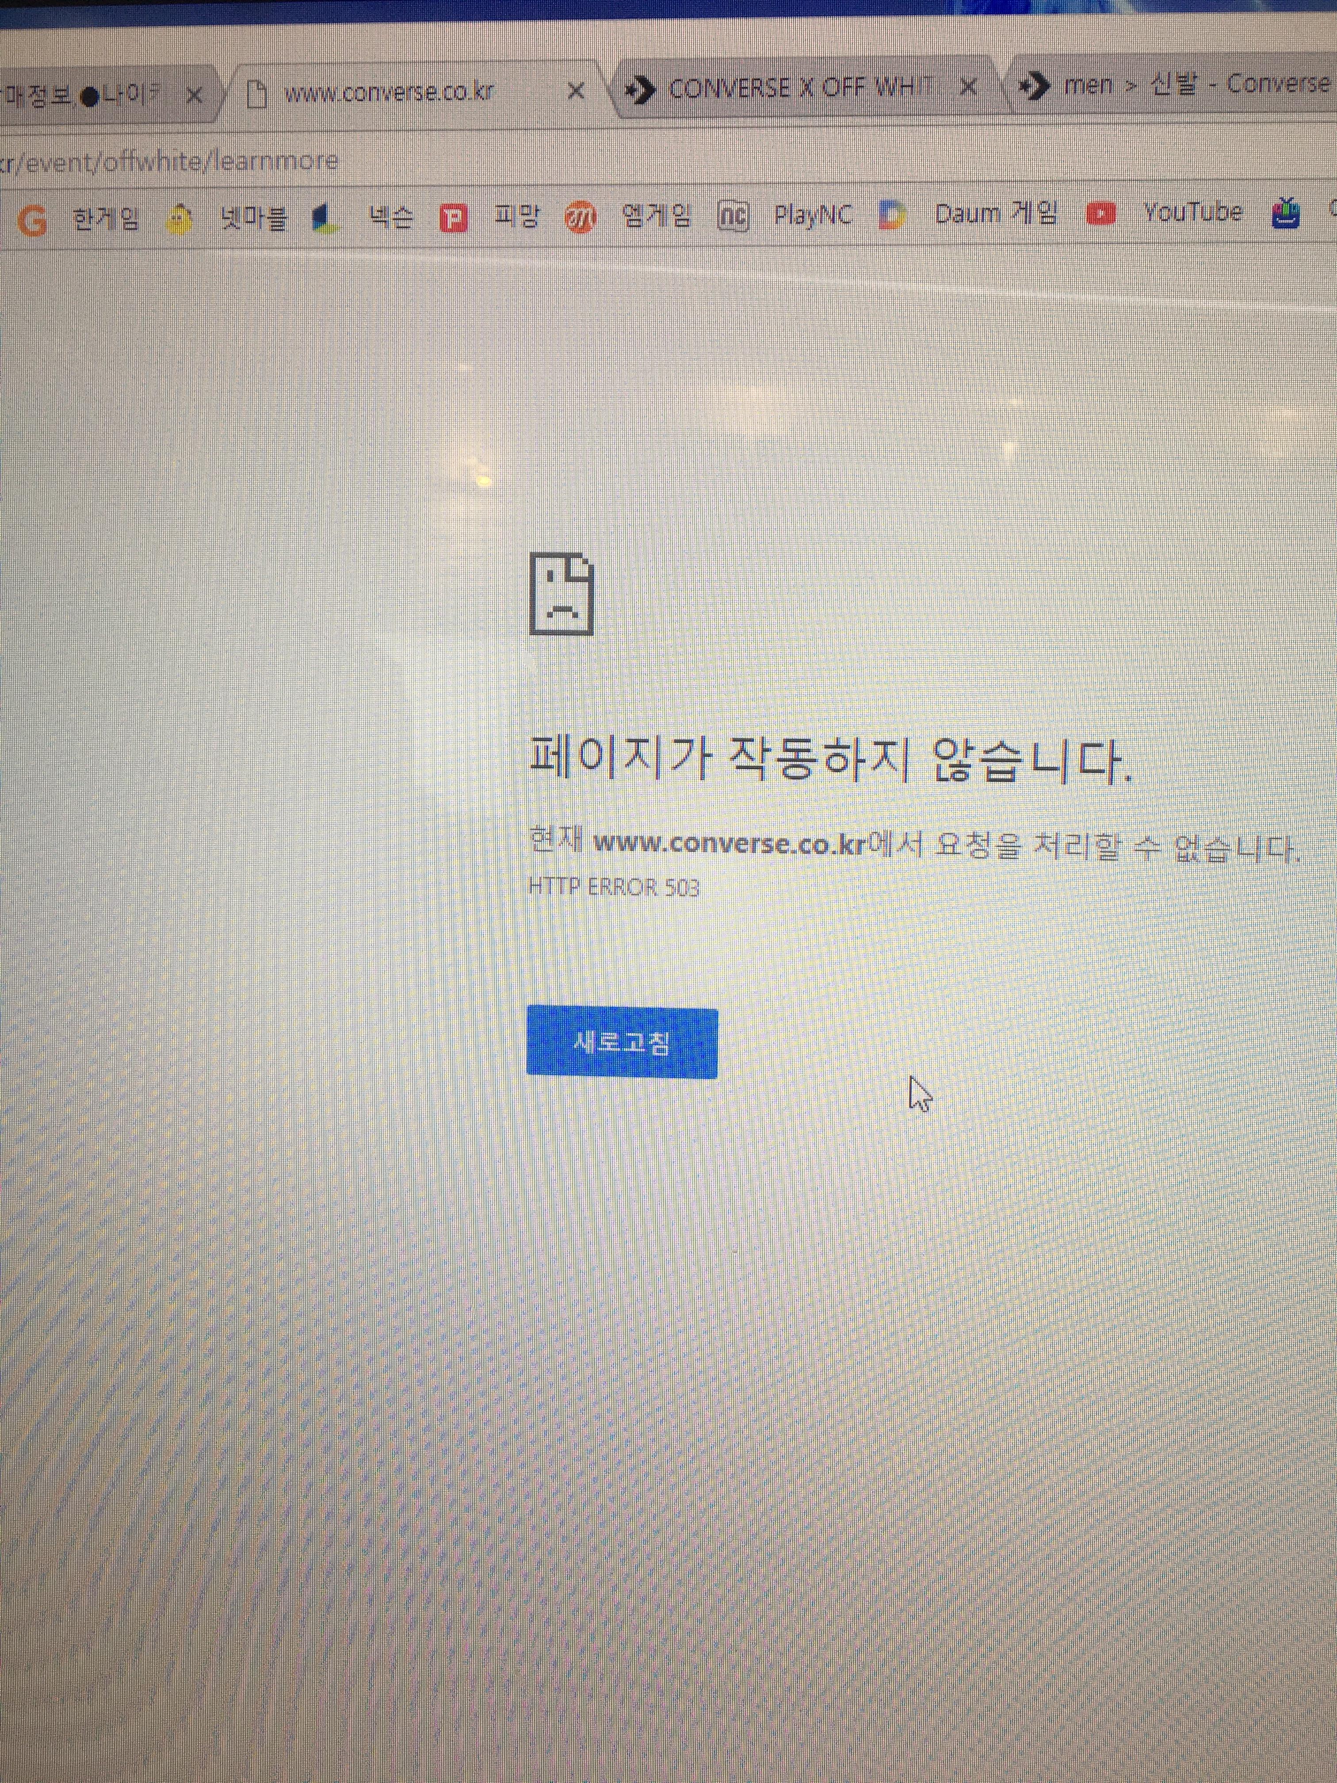This screenshot has width=1337, height=1783.
Task: Click the address bar URL text
Action: 169,161
